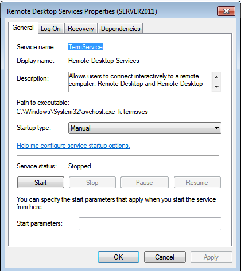Click the Apply button

(211, 257)
